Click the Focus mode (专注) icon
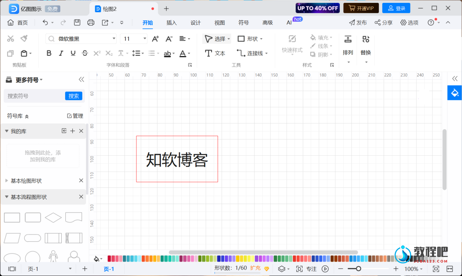The height and width of the screenshot is (276, 462). (x=299, y=269)
